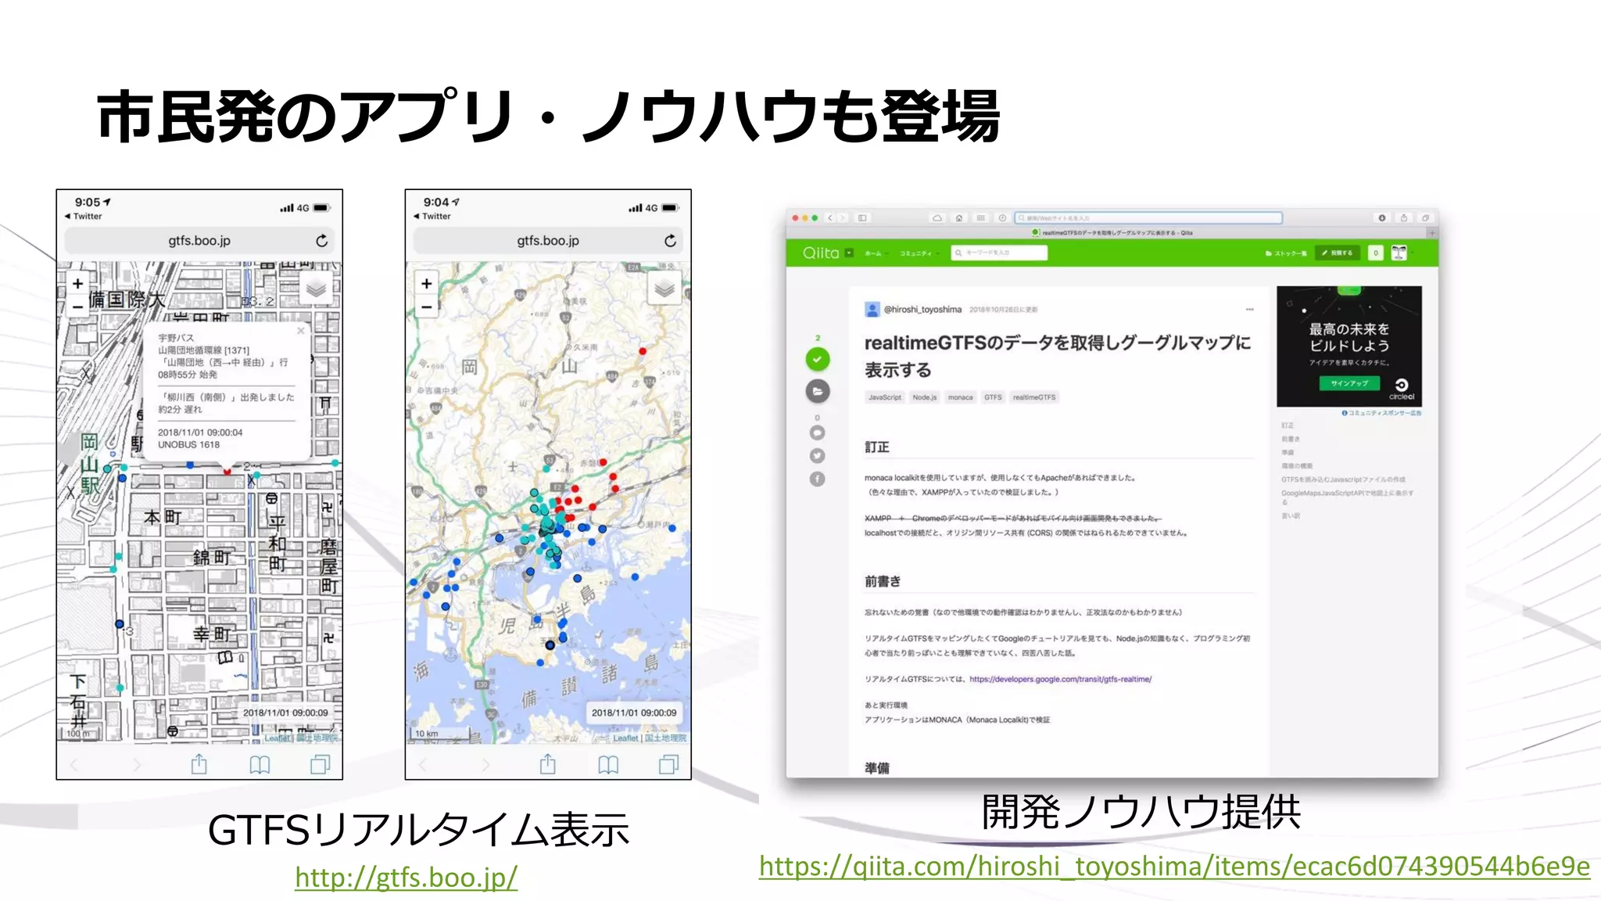Screen dimensions: 1601x901
Task: Select the realtimeGTFS article tab in Safari
Action: pos(1112,232)
